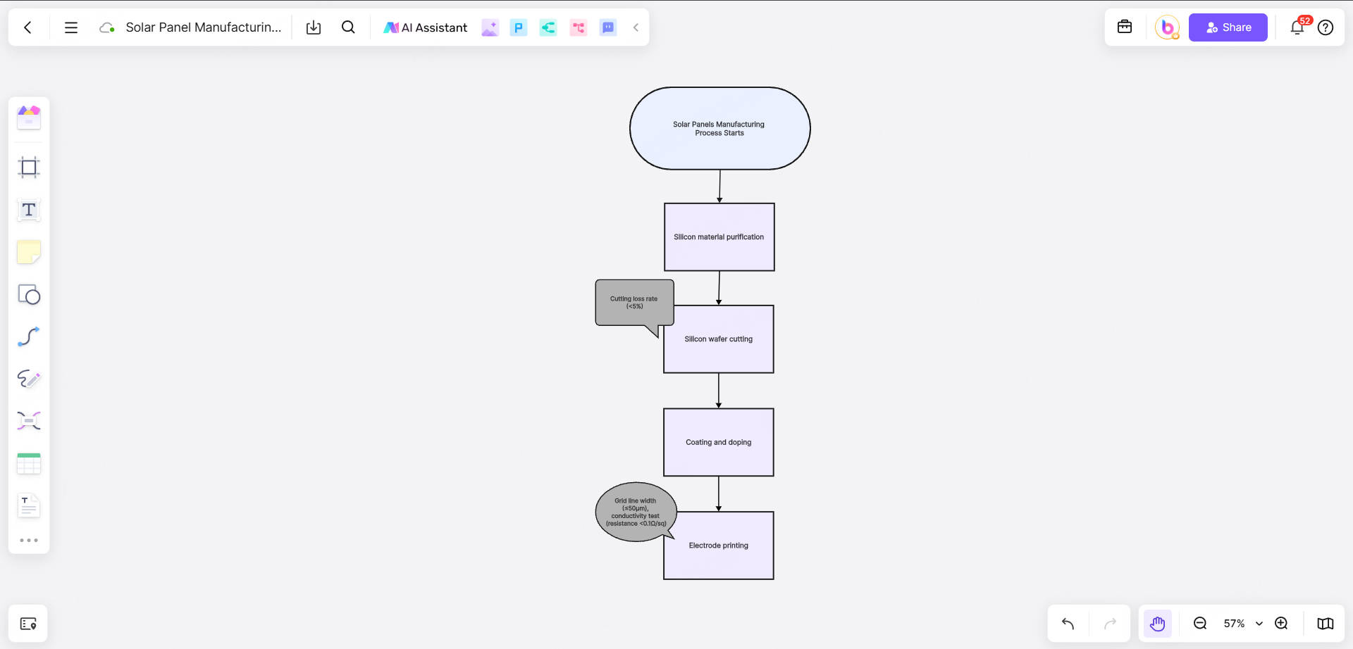
Task: Pick the Pen drawing tool
Action: coord(29,379)
